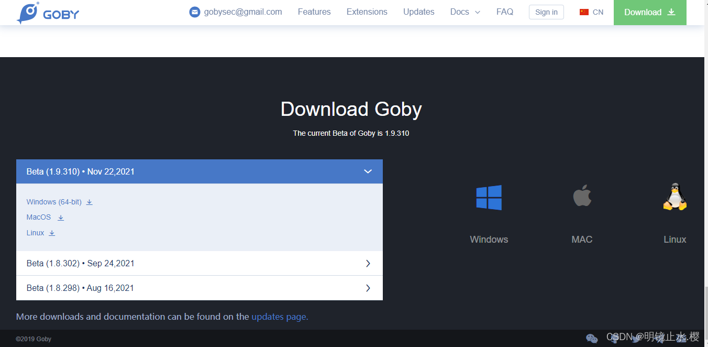Image resolution: width=708 pixels, height=347 pixels.
Task: Open gobysec@gmail.com email link
Action: (x=243, y=12)
